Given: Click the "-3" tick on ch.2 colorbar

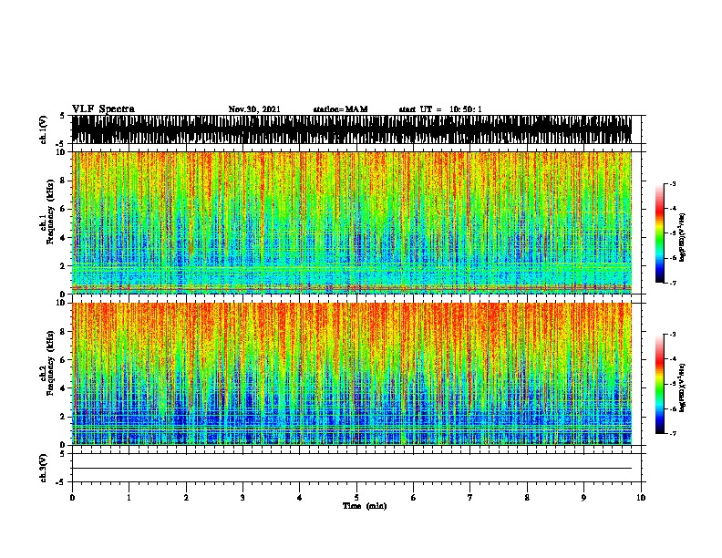Looking at the screenshot, I should [x=672, y=335].
